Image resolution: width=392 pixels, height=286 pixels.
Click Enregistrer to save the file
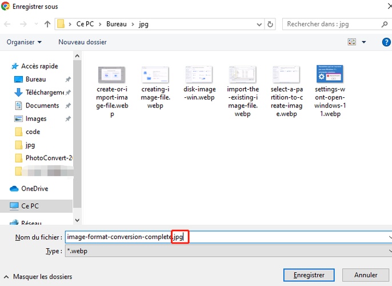(309, 275)
